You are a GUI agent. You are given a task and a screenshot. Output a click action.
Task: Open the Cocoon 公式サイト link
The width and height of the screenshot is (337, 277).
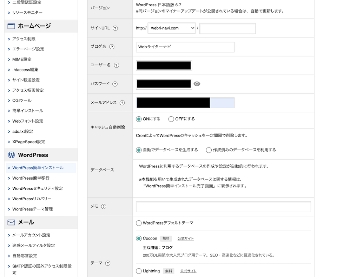pyautogui.click(x=185, y=238)
